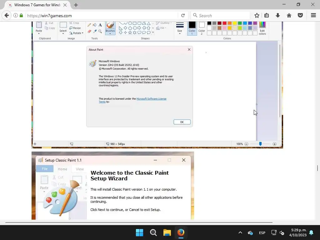
Task: Pick the right arrow shape
Action: (x=139, y=28)
